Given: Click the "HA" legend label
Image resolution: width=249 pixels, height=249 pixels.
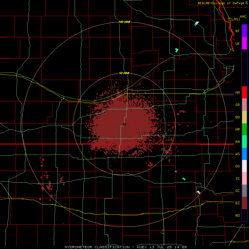Looking at the screenshot, I should pos(237,92).
